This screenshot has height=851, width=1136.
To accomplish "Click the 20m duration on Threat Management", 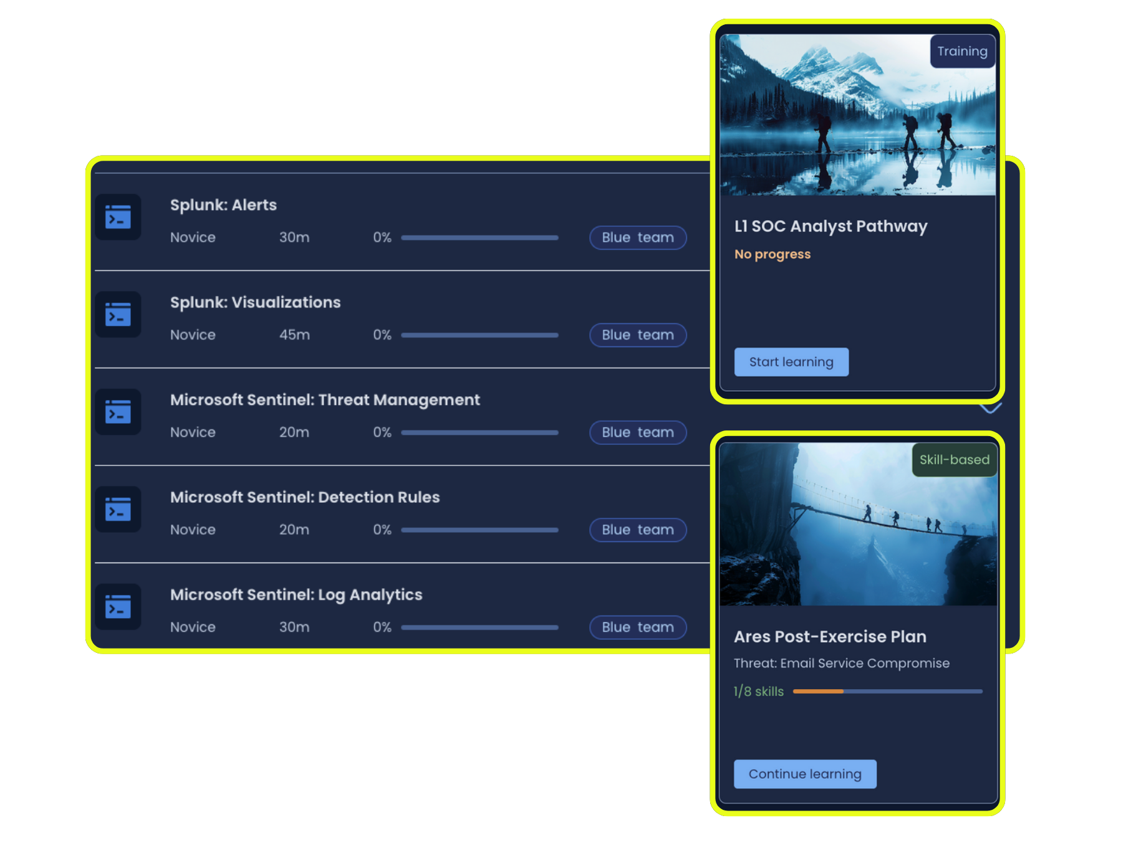I will 294,432.
